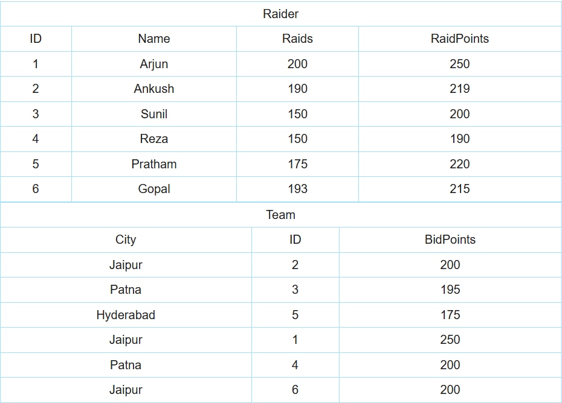562x403 pixels.
Task: Click the BidPoints column header
Action: pyautogui.click(x=450, y=240)
